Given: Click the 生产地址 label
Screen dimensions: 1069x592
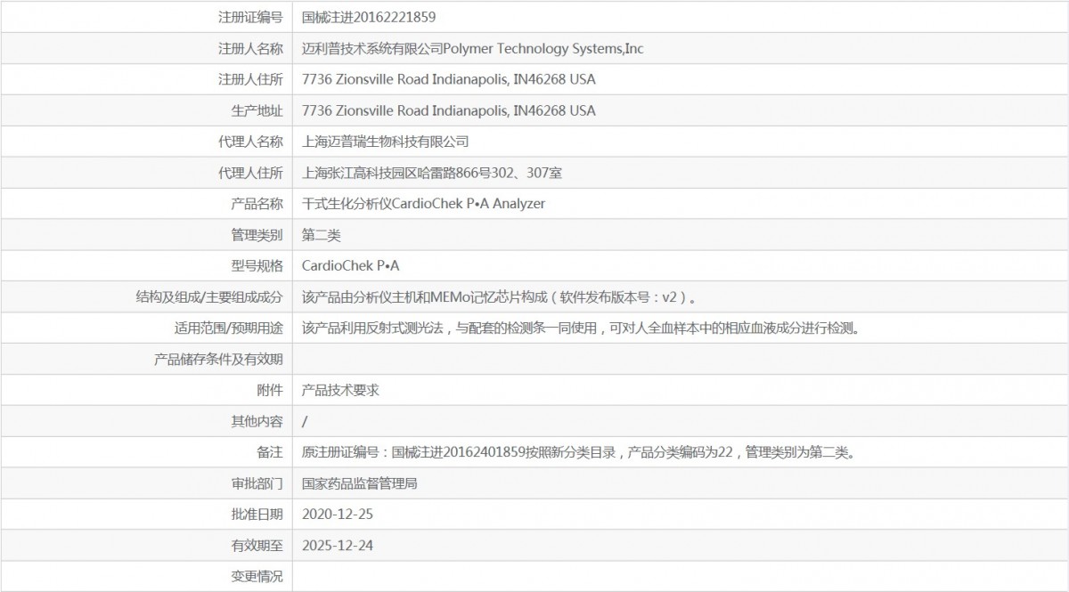Looking at the screenshot, I should pos(257,110).
